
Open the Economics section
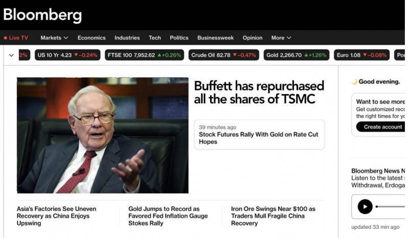[x=92, y=38]
